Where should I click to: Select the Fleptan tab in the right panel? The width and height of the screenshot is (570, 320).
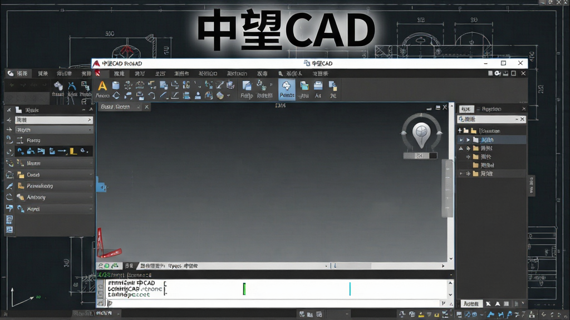pyautogui.click(x=492, y=109)
